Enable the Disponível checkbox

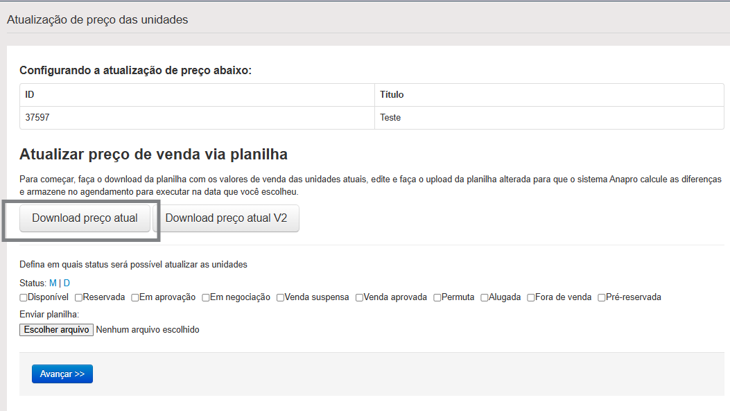(24, 297)
